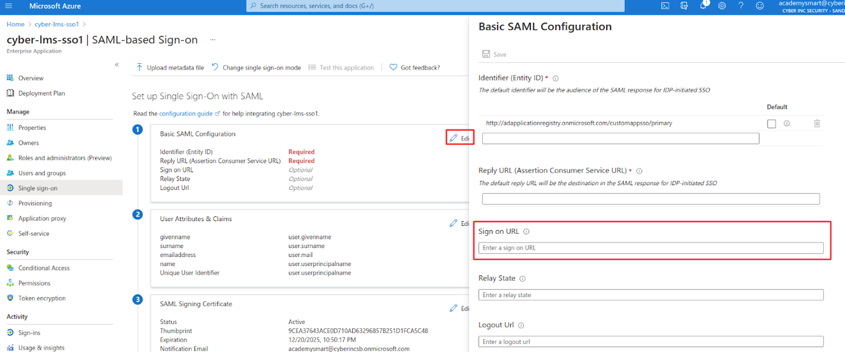This screenshot has width=845, height=352.
Task: Open the academysmart account menu
Action: click(x=811, y=6)
